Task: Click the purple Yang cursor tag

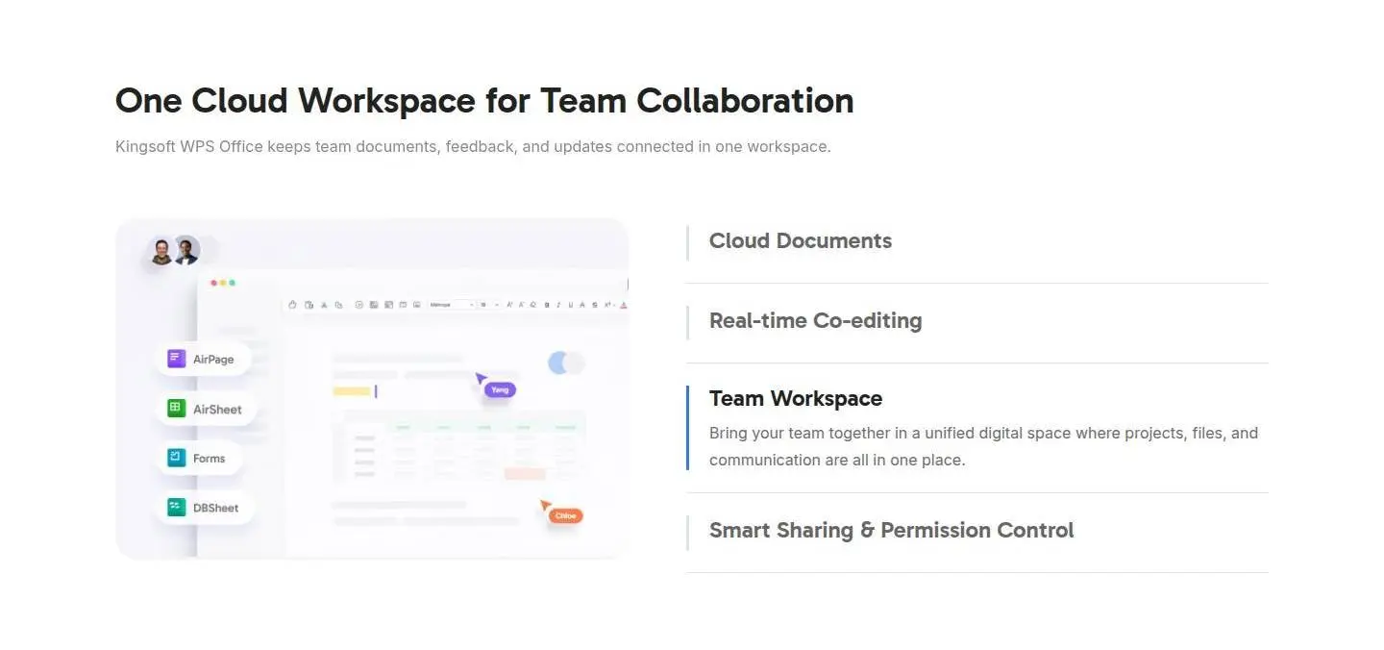Action: 500,389
